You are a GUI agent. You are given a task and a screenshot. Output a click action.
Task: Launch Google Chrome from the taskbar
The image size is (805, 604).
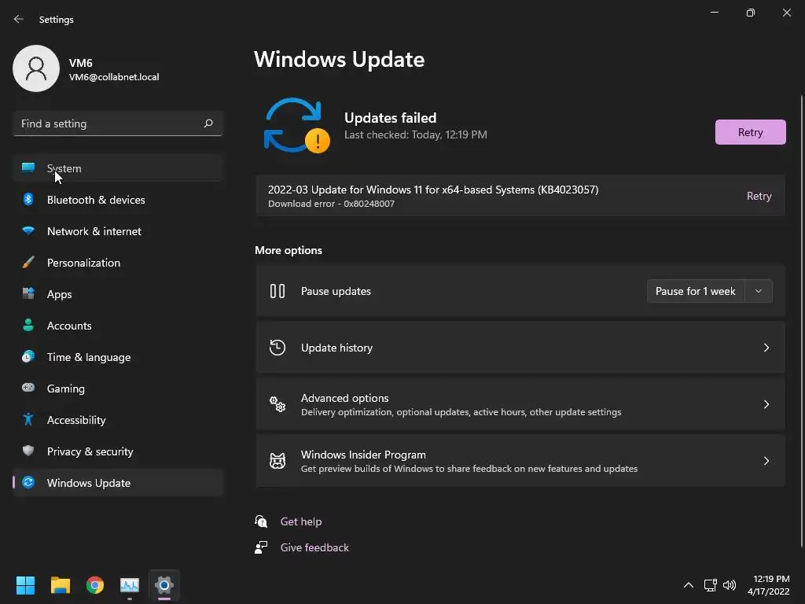(x=95, y=585)
